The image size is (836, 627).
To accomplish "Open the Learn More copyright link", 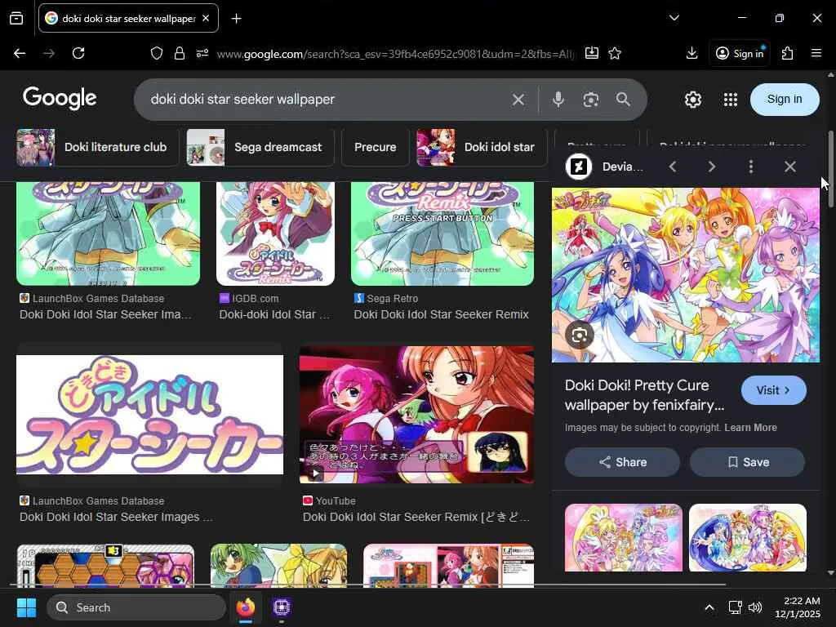I will point(750,428).
